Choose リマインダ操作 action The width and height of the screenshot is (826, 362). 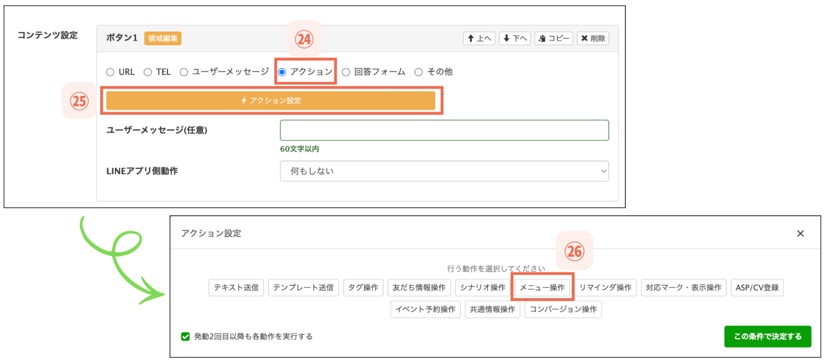pyautogui.click(x=605, y=288)
